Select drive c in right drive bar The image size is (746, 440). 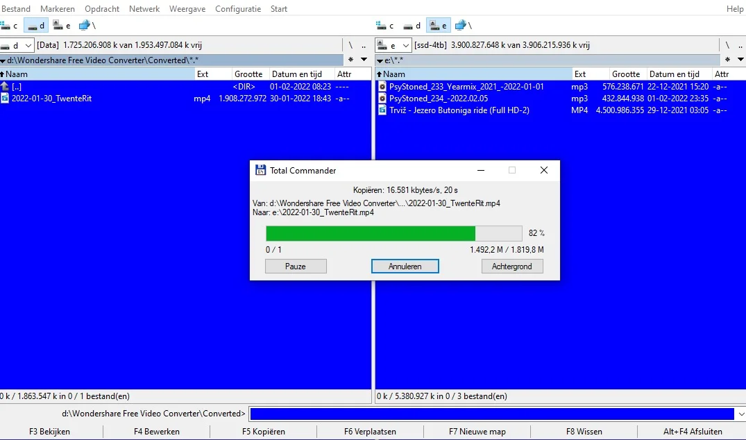[385, 26]
